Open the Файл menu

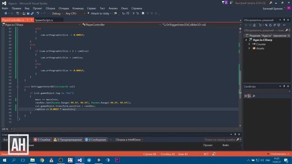point(5,8)
